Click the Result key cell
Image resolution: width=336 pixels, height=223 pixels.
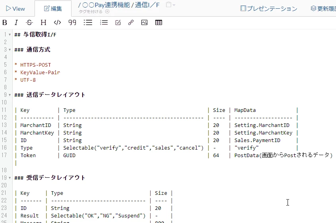point(29,216)
